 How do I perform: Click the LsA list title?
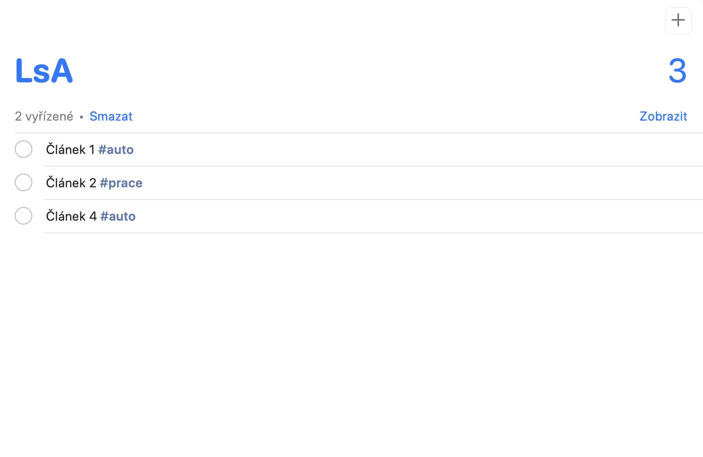[44, 71]
